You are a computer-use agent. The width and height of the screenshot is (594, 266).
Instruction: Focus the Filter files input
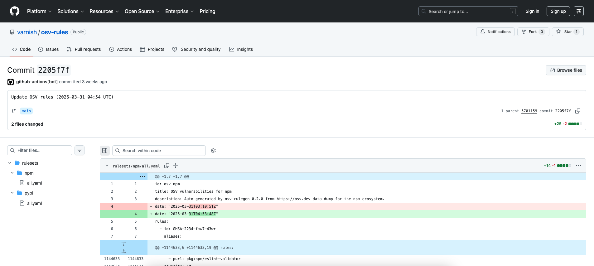click(40, 150)
